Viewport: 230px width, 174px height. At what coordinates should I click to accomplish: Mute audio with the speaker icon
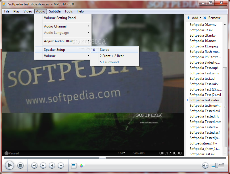point(205,166)
